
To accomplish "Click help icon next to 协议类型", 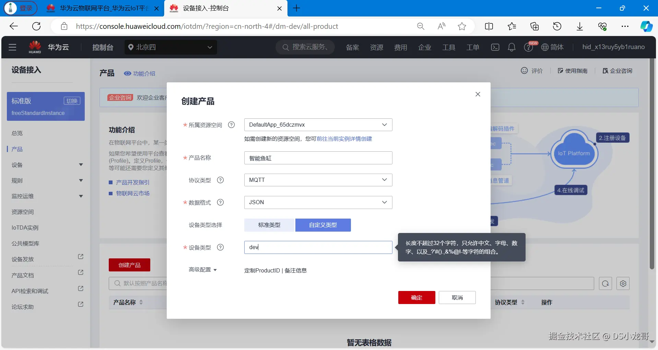I will pyautogui.click(x=221, y=180).
